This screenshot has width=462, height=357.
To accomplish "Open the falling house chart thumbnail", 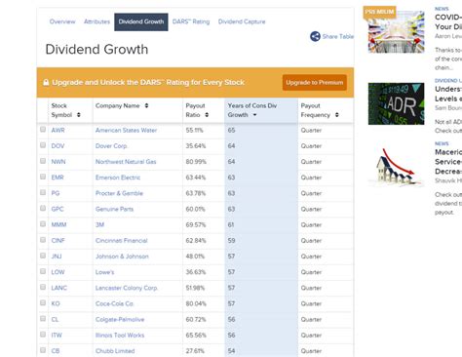I will point(396,167).
